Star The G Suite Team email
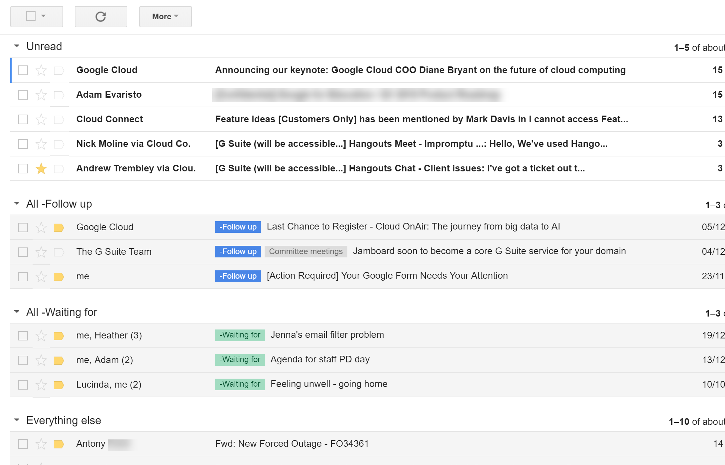725x465 pixels. pyautogui.click(x=41, y=252)
